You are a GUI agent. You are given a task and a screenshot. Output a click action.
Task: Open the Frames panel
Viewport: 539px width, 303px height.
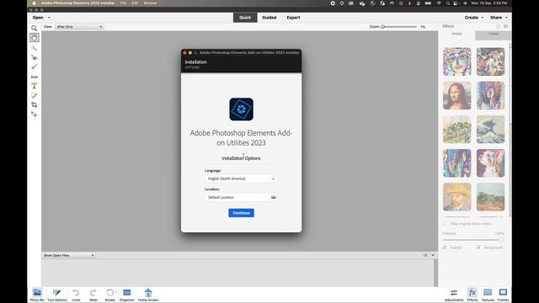click(503, 295)
